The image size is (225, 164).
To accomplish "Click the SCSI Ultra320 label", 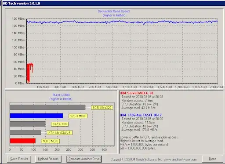I will [102, 108].
